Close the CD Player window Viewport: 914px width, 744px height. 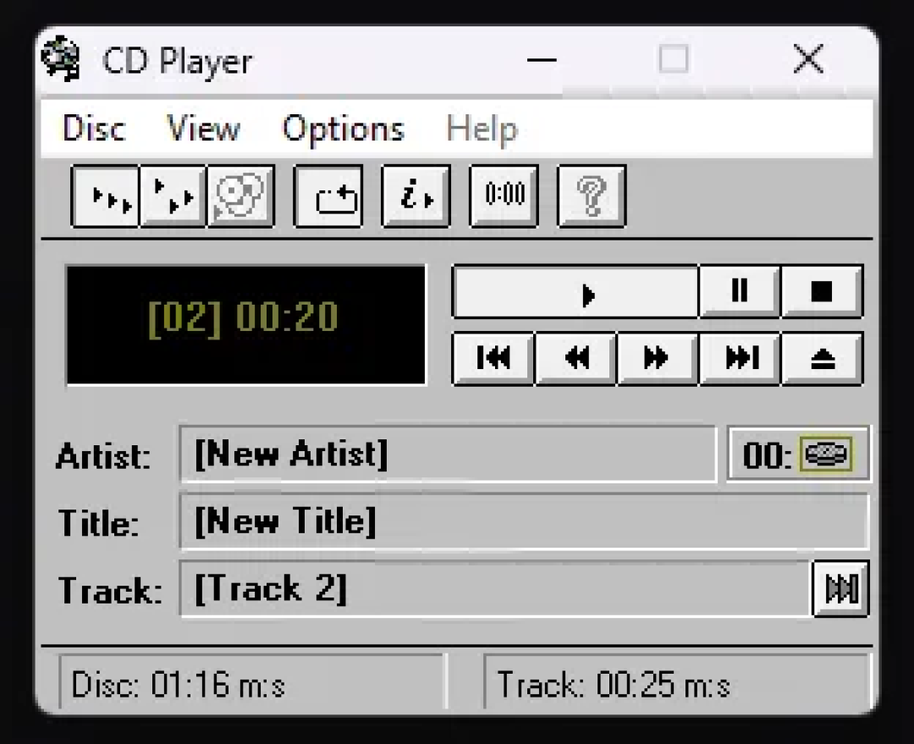(808, 59)
